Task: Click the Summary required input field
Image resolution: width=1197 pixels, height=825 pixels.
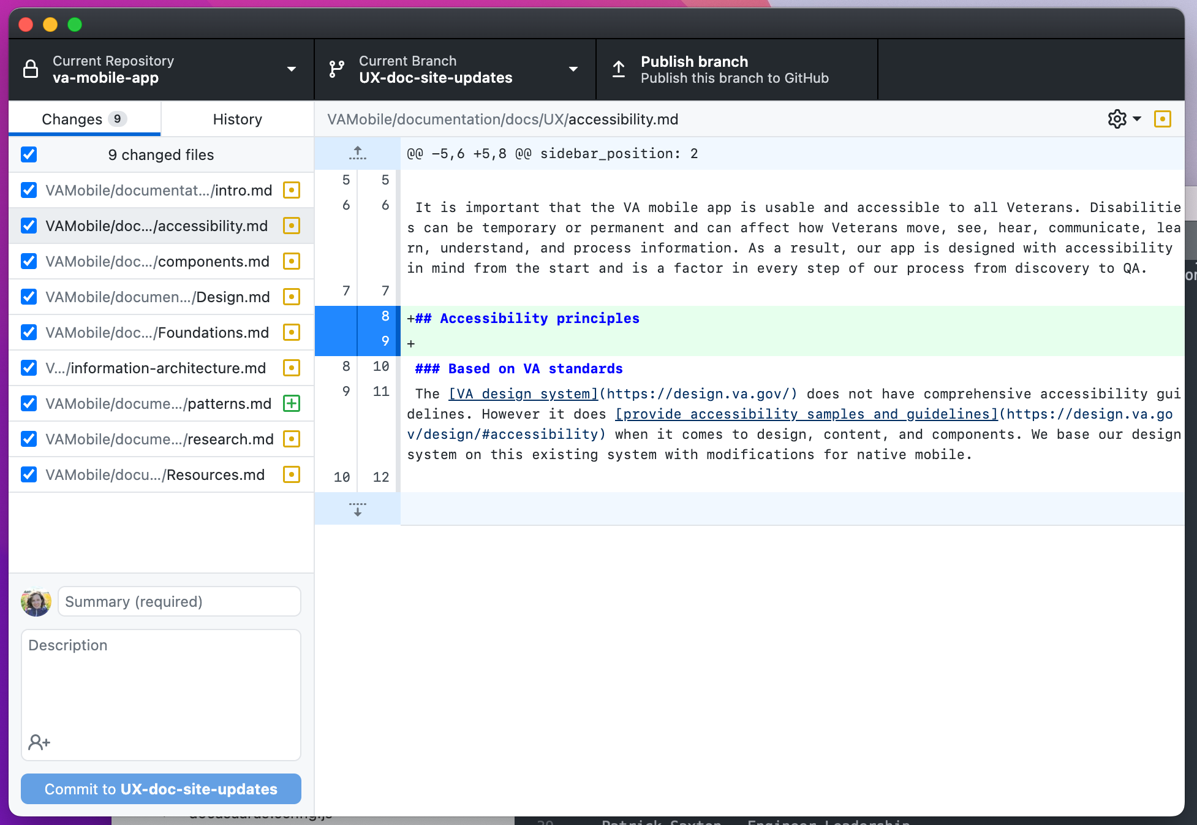Action: point(179,601)
